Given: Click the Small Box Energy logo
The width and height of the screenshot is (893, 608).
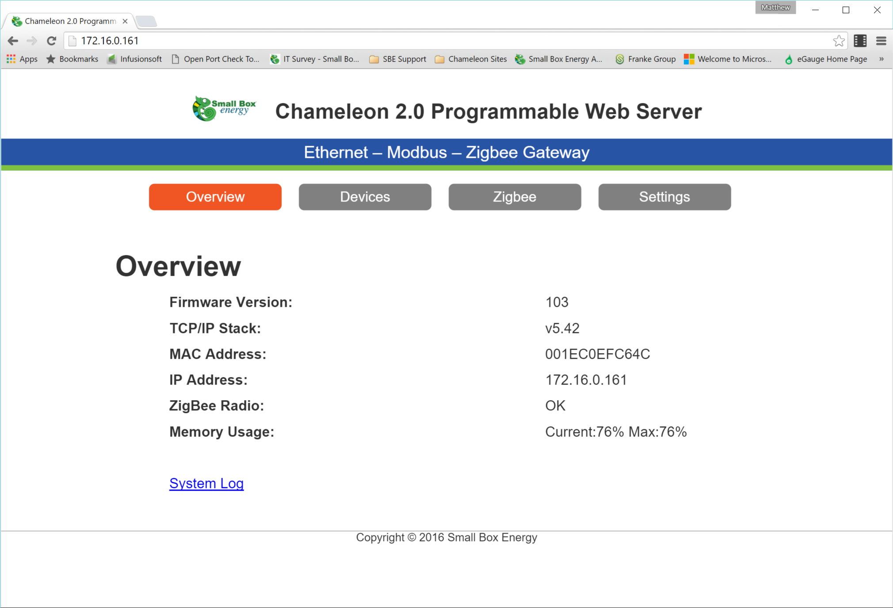Looking at the screenshot, I should click(224, 108).
